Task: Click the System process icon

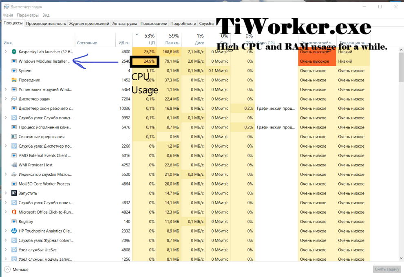Action: (13, 70)
